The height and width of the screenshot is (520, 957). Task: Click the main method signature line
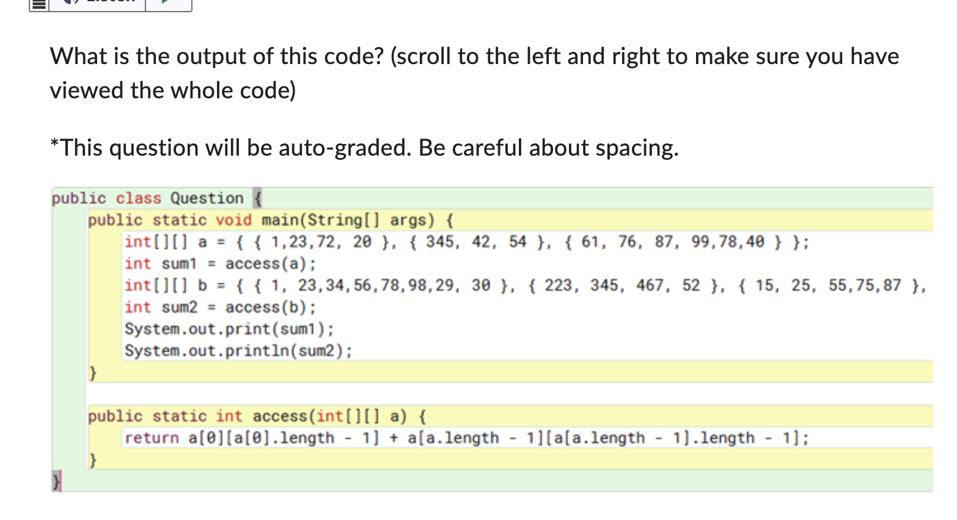[x=269, y=220]
